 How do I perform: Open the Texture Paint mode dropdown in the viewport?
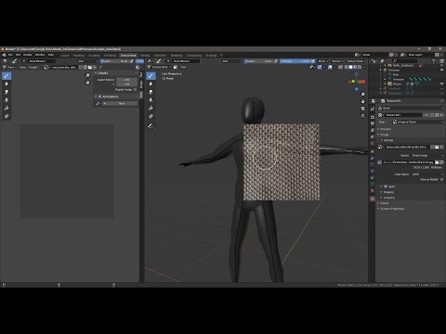[158, 67]
